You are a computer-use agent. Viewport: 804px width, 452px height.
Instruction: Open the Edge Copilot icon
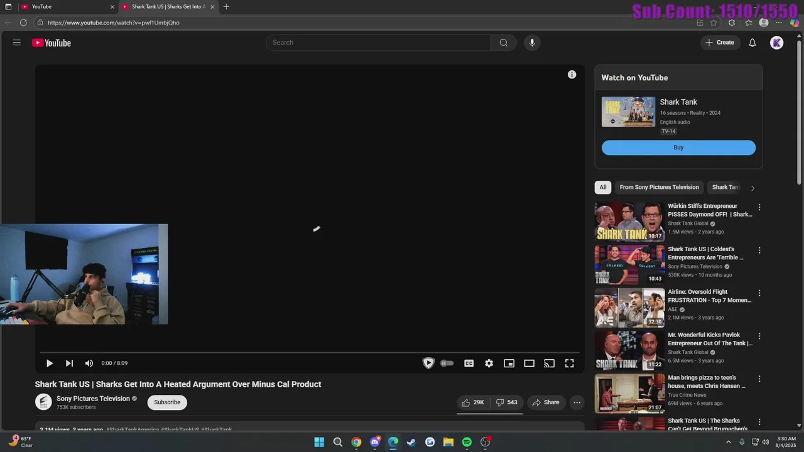pyautogui.click(x=795, y=23)
